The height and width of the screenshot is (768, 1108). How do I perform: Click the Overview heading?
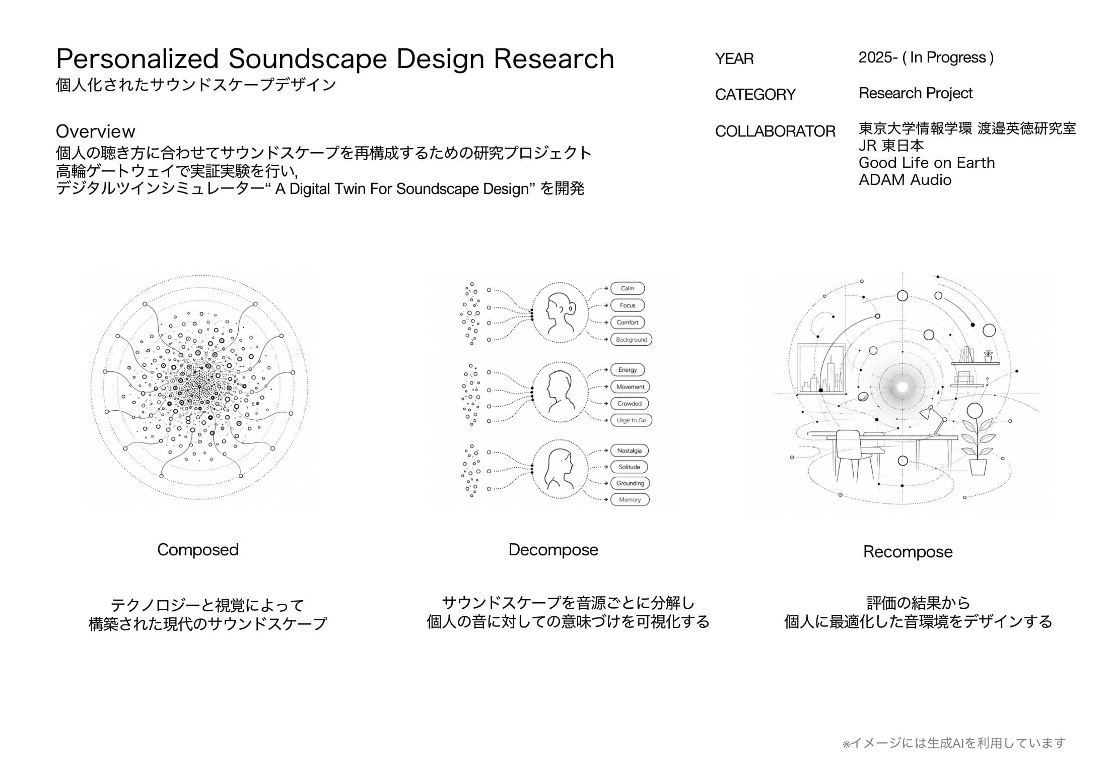pyautogui.click(x=96, y=131)
